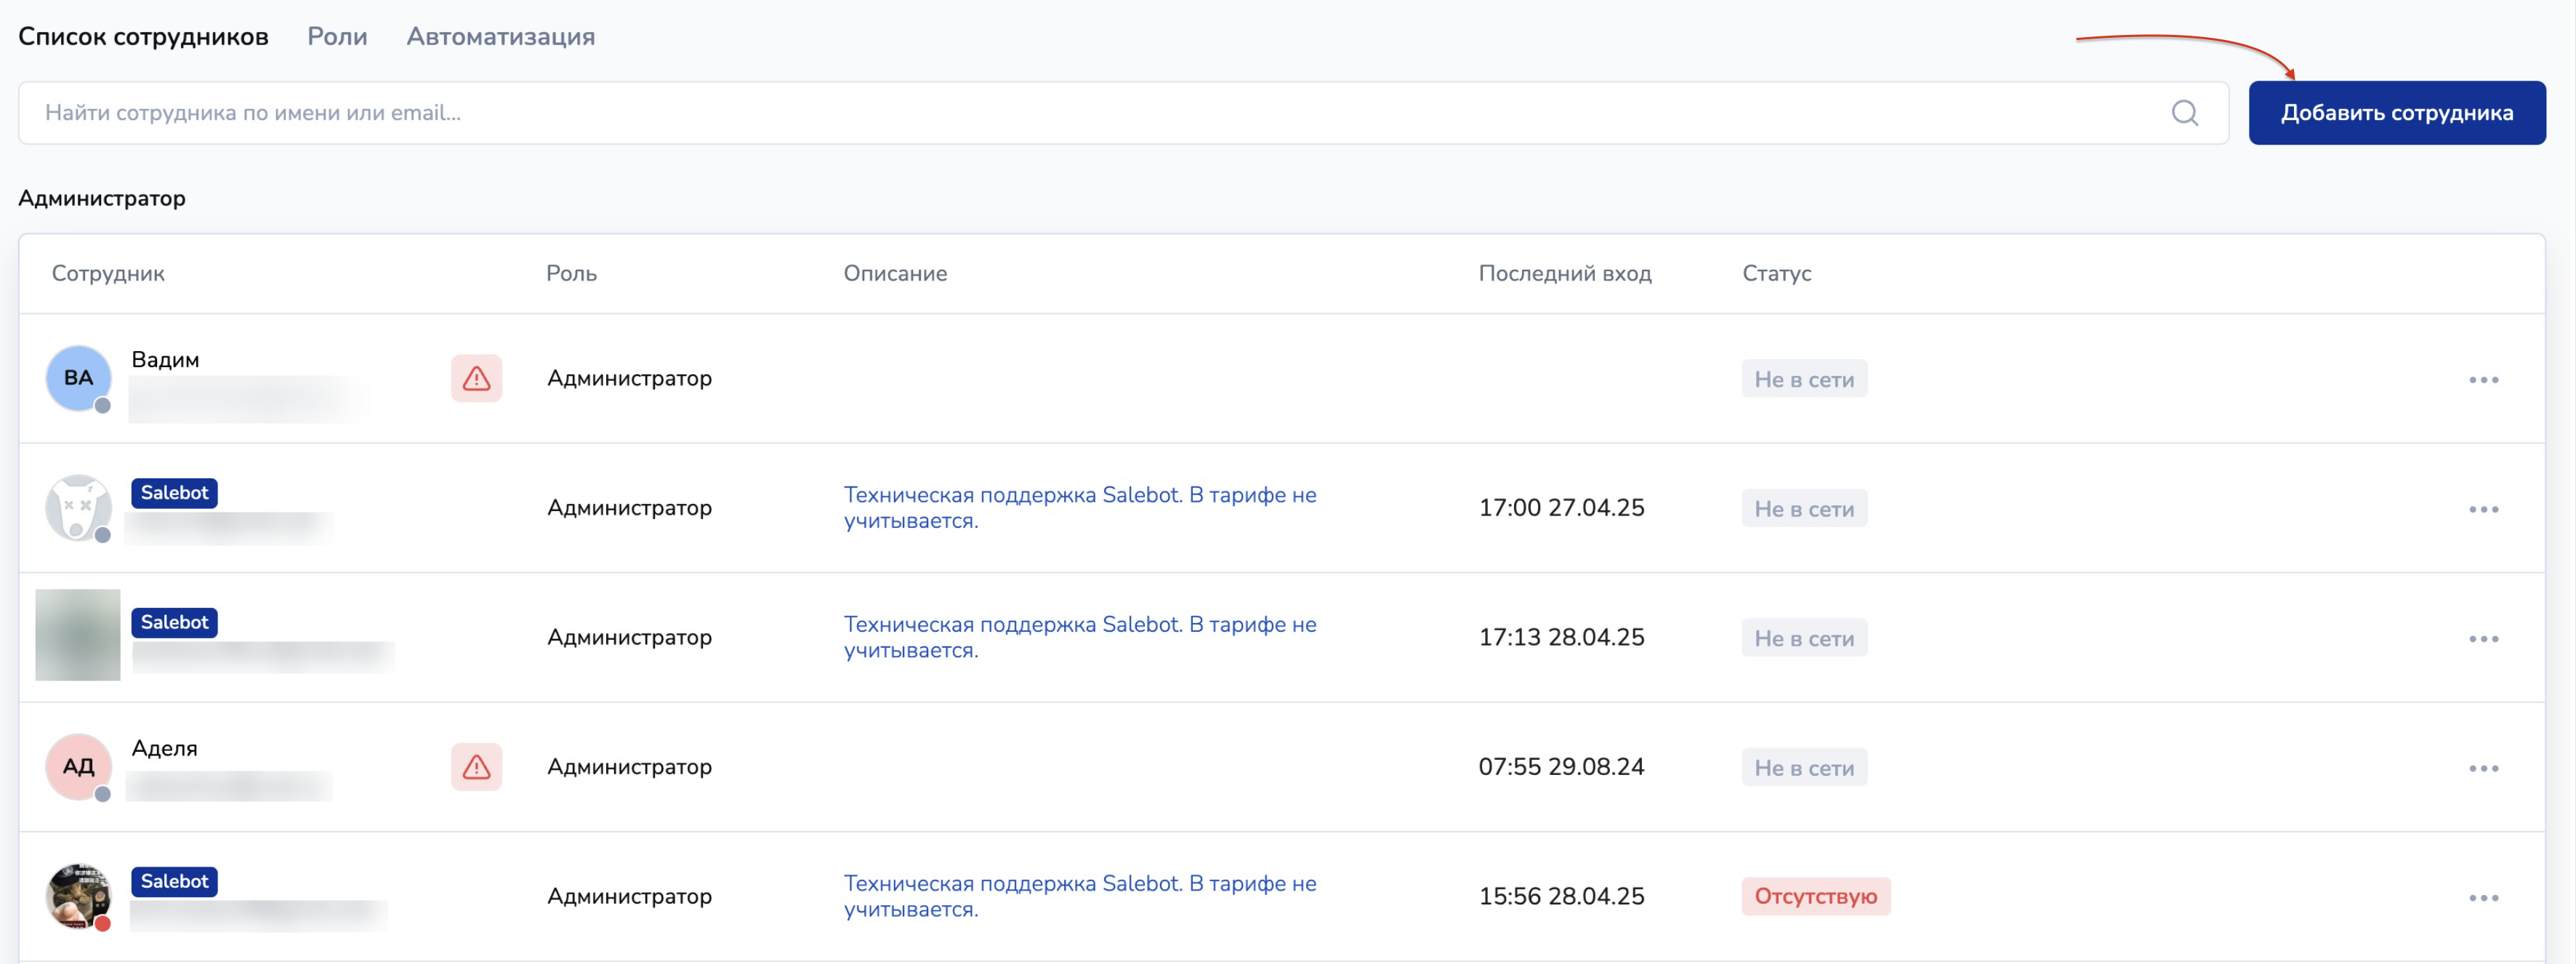Open three-dots menu for Отсутствую row

click(x=2483, y=898)
